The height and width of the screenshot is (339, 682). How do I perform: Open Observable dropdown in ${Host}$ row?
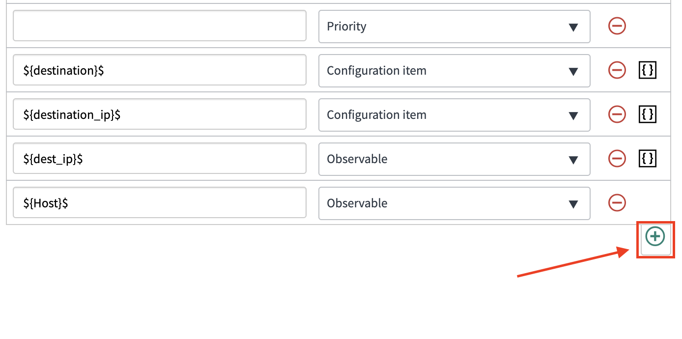[455, 203]
